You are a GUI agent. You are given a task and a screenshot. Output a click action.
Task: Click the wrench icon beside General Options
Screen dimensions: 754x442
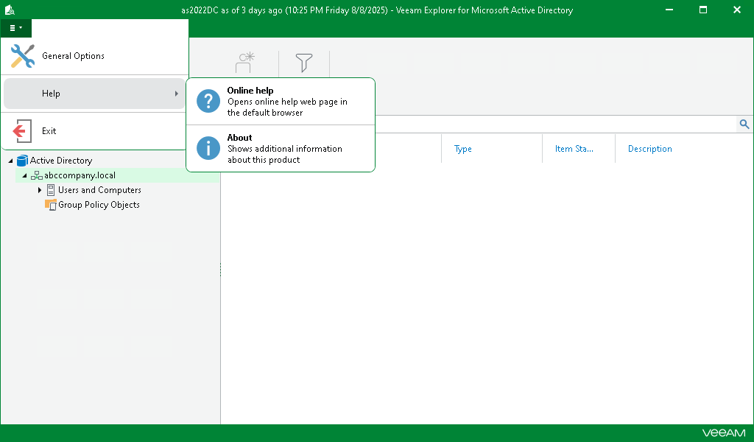pos(21,56)
